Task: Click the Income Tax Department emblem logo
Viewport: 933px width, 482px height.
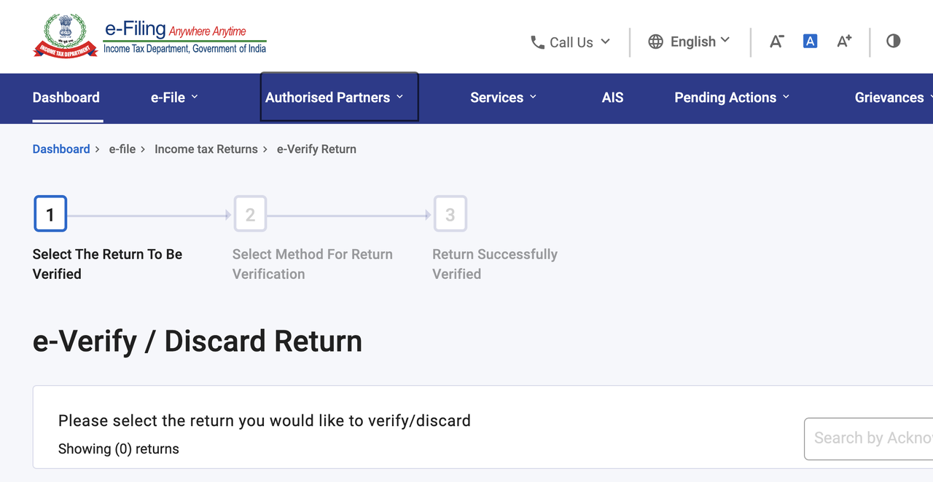Action: (x=66, y=36)
